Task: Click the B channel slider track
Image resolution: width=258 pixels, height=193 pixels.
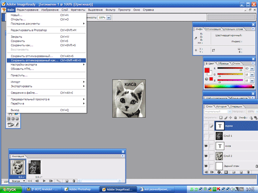Action: pos(230,80)
